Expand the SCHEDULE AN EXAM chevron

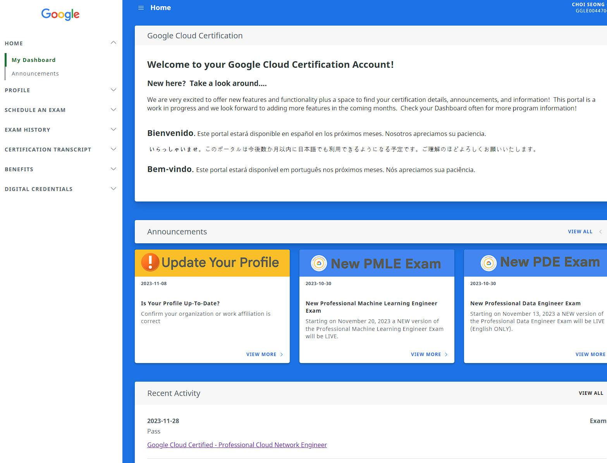(x=113, y=110)
